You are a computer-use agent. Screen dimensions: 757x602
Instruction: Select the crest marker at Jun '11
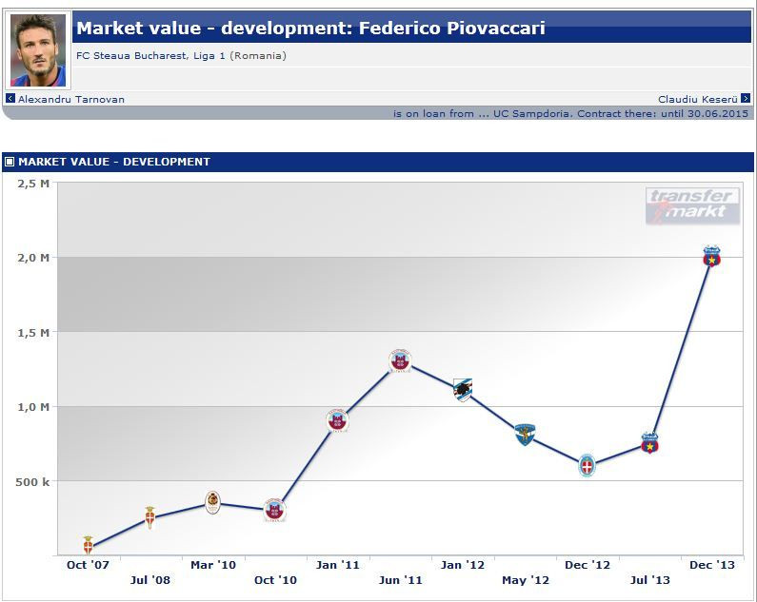tap(401, 360)
